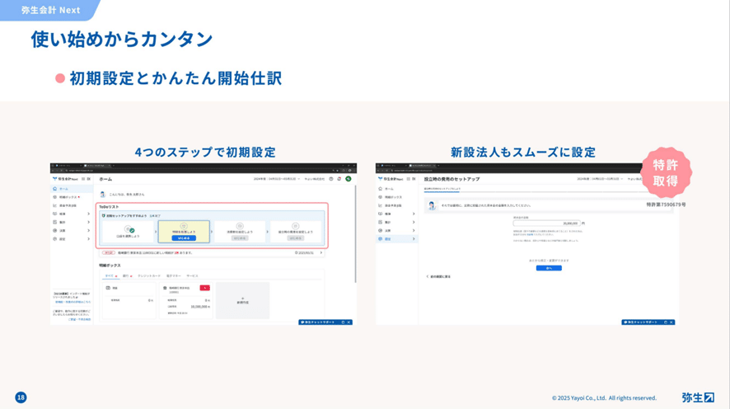Click 前の画面に戻る link in right screenshot

click(438, 277)
